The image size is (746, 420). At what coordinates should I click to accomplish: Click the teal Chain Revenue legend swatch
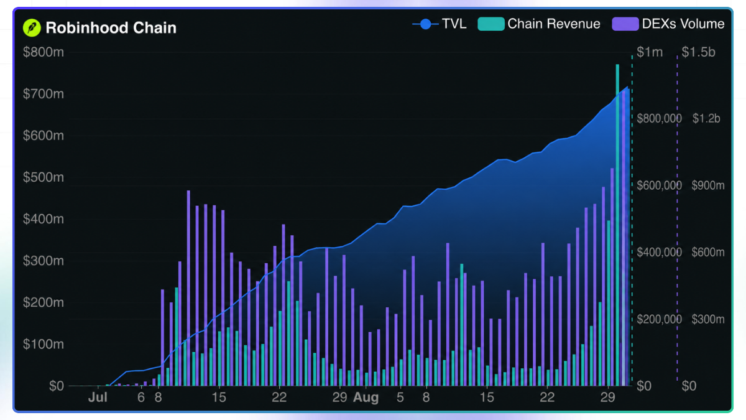[490, 24]
